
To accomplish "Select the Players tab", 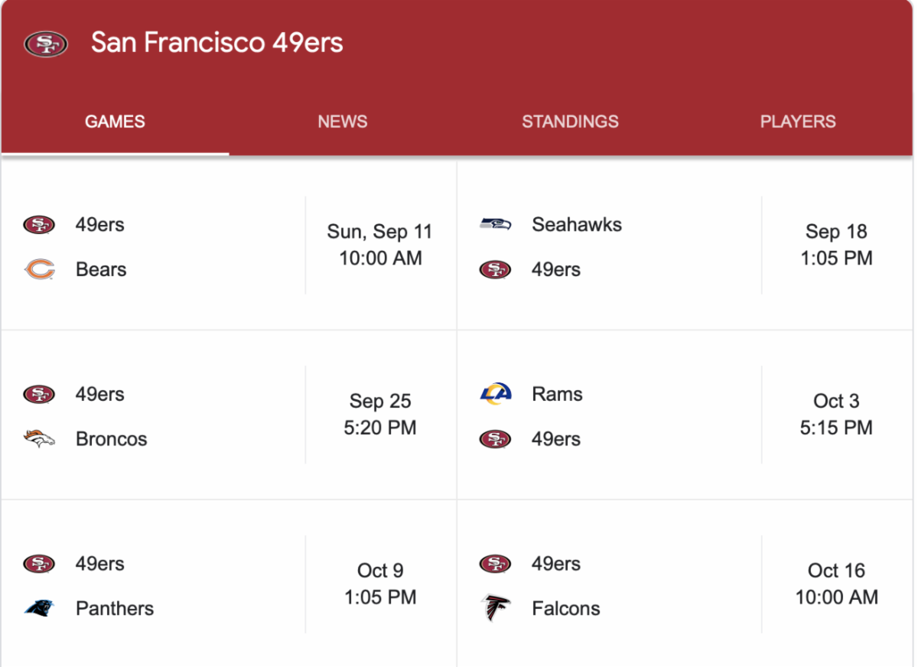I will [x=798, y=122].
